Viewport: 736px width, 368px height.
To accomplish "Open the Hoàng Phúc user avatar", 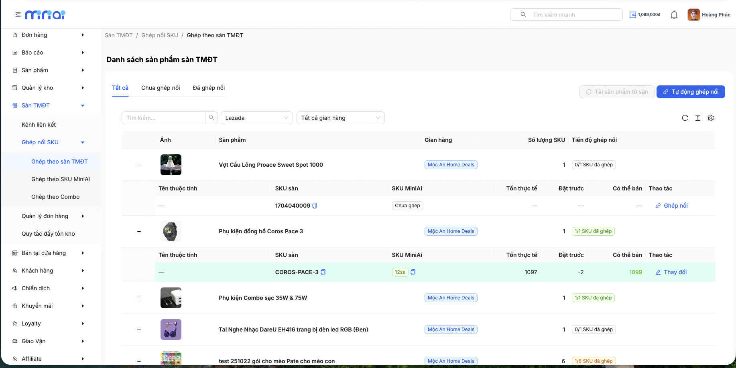I will 693,15.
